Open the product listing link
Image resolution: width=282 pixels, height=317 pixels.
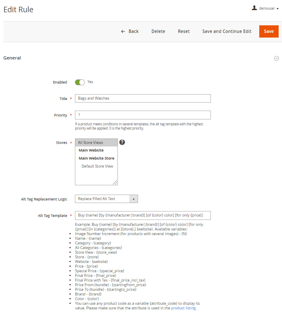pyautogui.click(x=183, y=308)
